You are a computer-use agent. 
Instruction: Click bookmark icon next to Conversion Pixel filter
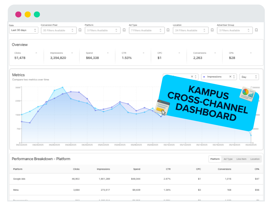point(80,30)
